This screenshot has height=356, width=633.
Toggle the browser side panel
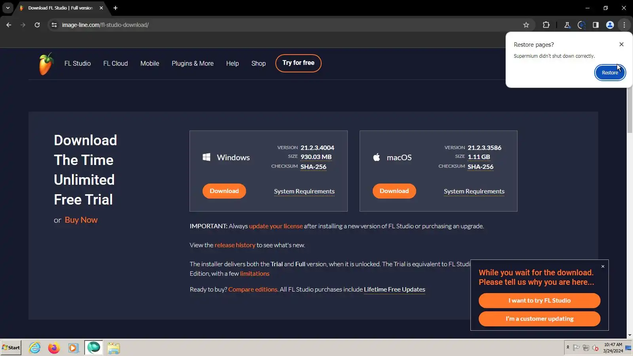[595, 25]
